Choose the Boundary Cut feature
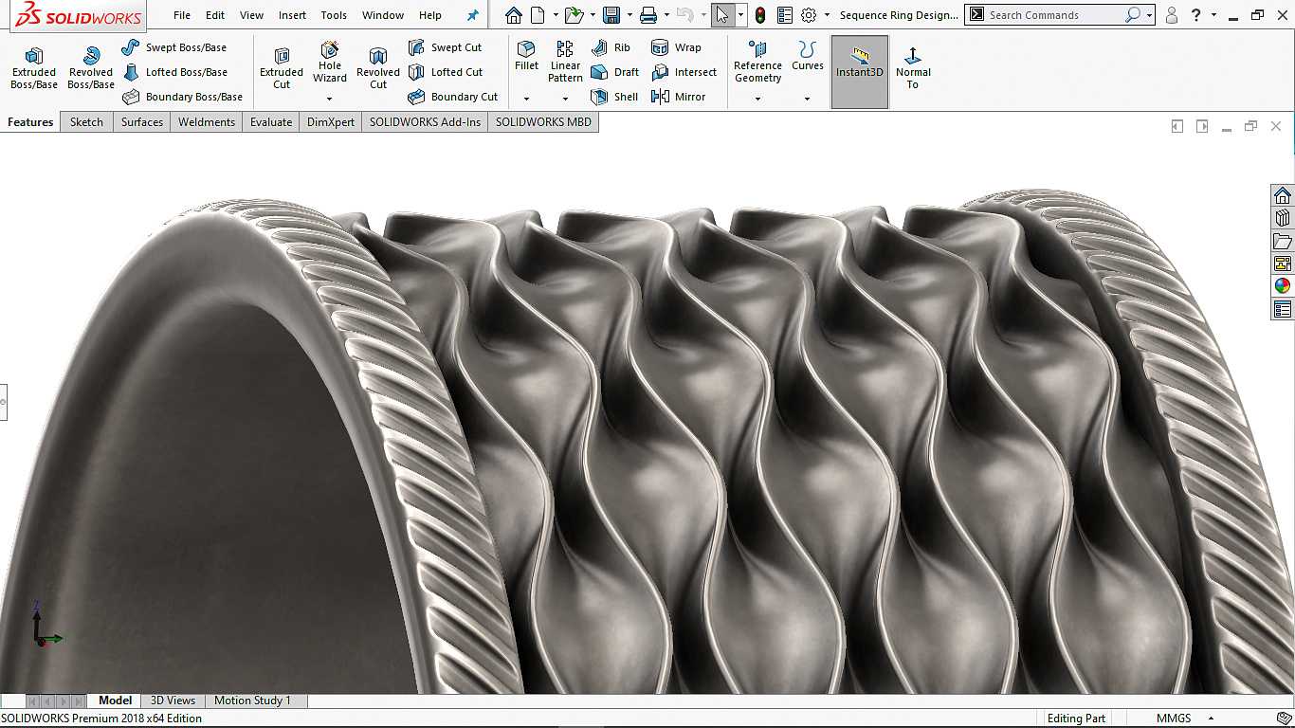The height and width of the screenshot is (728, 1295). point(453,97)
